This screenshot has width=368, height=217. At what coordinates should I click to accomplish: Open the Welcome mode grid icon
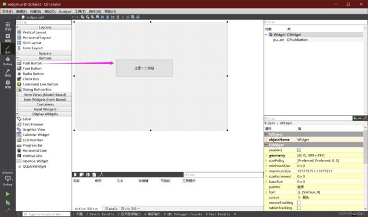pyautogui.click(x=8, y=24)
